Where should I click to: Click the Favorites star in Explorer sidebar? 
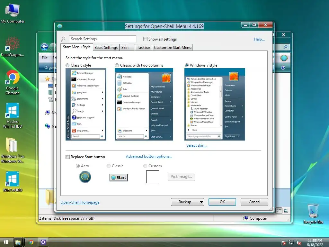(x=48, y=79)
